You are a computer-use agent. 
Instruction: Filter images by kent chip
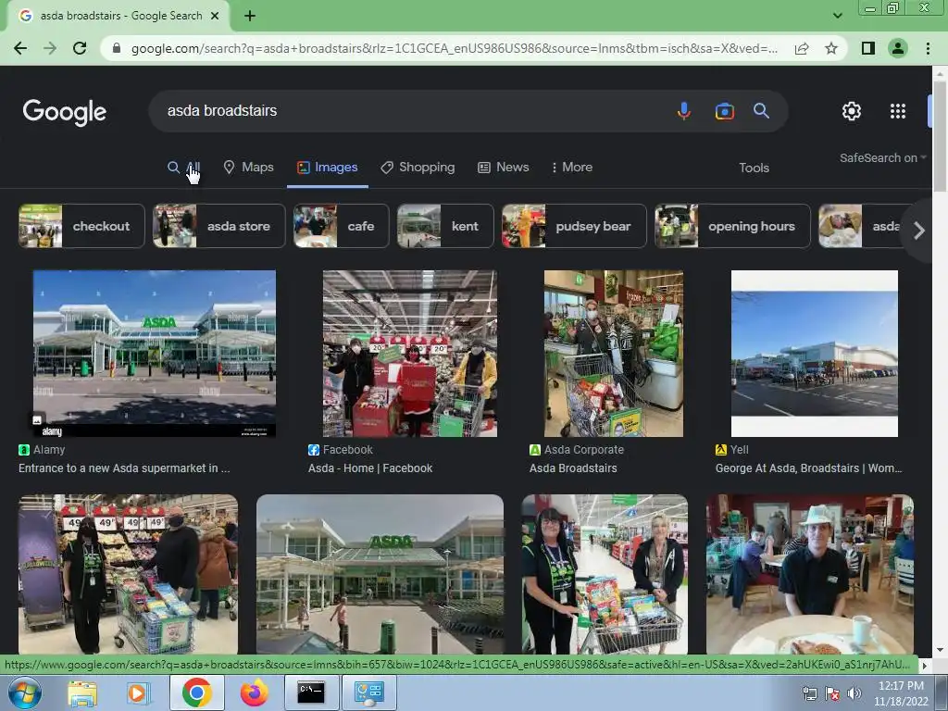(x=445, y=226)
